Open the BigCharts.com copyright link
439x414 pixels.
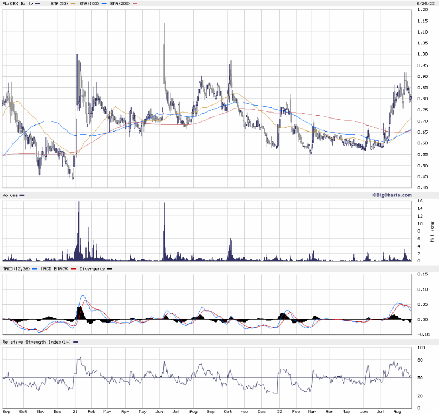point(391,195)
